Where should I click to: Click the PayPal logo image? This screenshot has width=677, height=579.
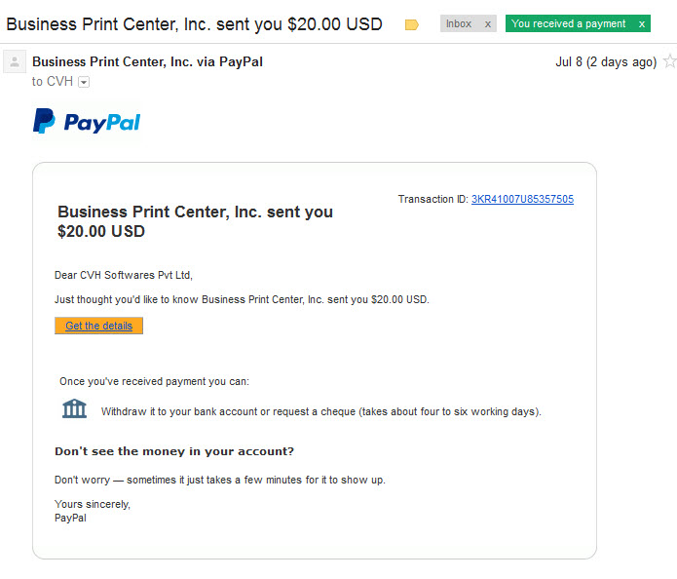click(87, 122)
